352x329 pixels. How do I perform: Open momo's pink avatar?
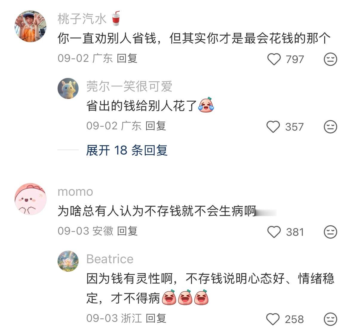[30, 199]
